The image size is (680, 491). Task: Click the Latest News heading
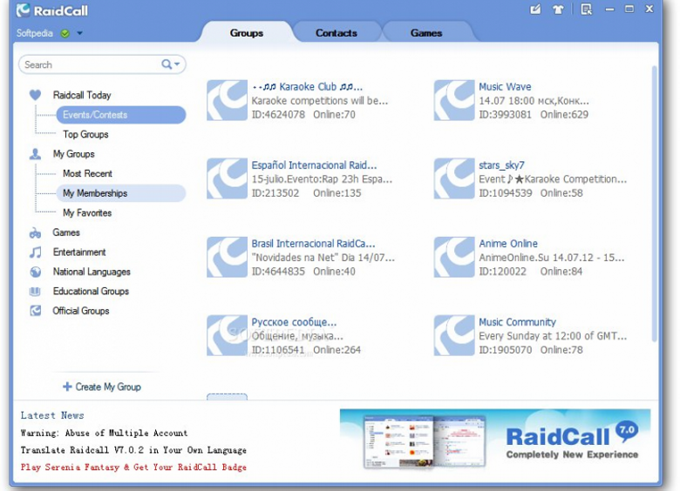click(52, 415)
